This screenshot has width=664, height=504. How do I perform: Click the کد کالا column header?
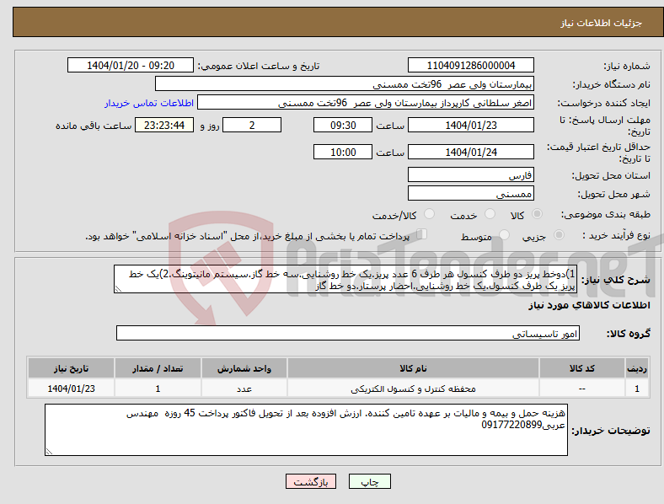[582, 368]
